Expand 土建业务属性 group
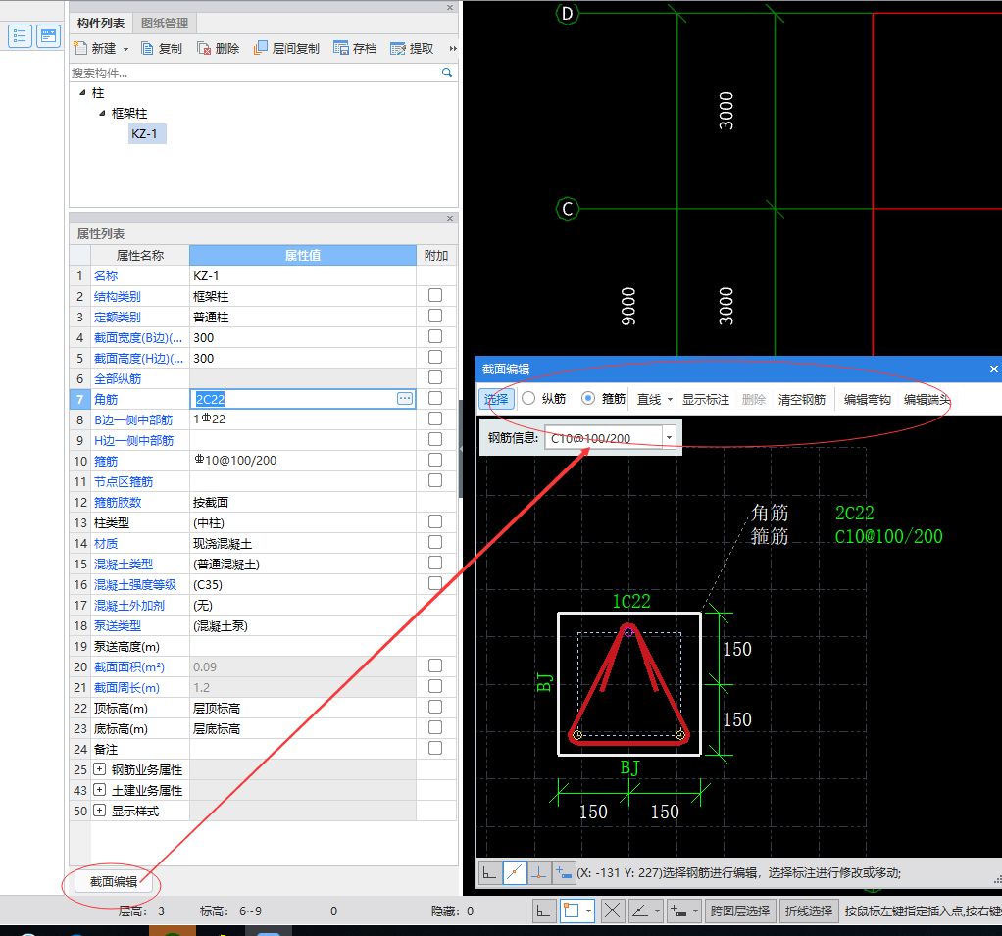The width and height of the screenshot is (1002, 936). [x=100, y=789]
